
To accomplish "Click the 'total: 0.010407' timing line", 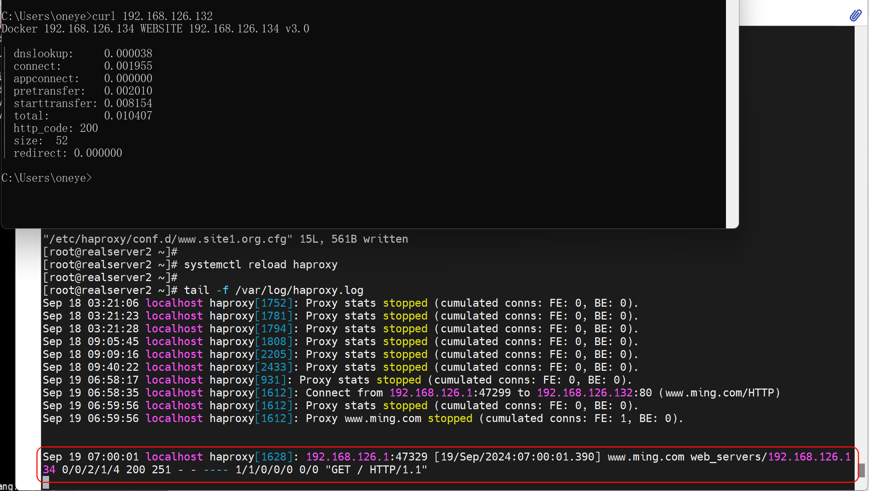I will coord(83,116).
